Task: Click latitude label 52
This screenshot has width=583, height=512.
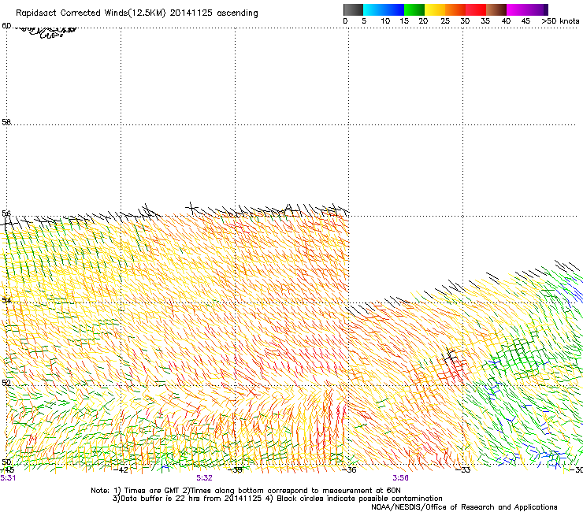Action: pyautogui.click(x=6, y=383)
